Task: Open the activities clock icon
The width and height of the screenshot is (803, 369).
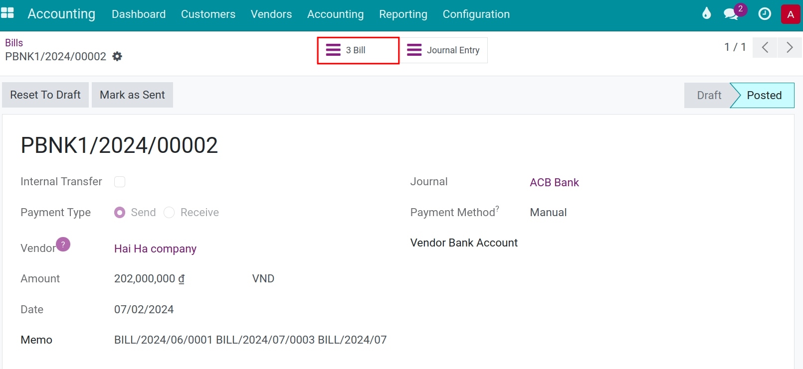Action: click(x=765, y=14)
